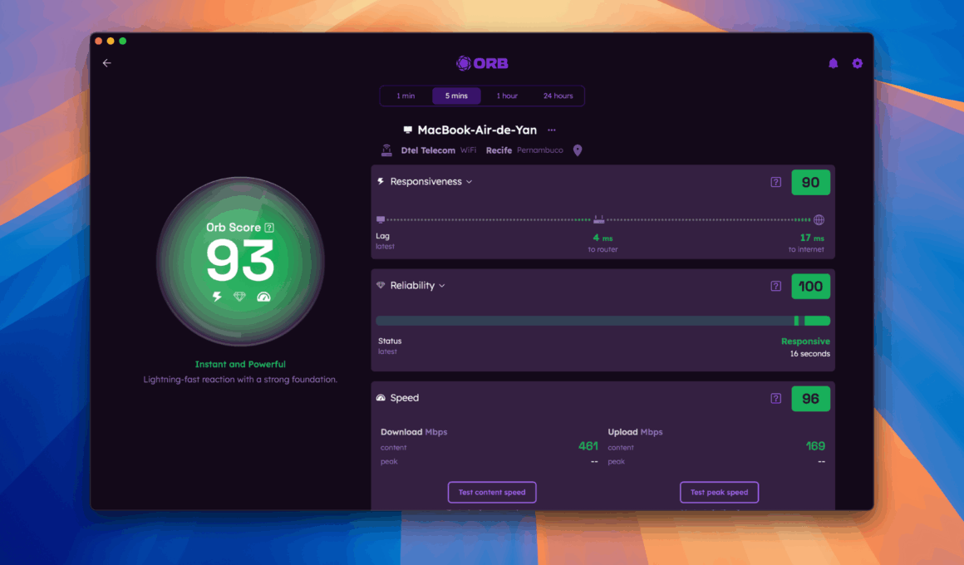
Task: Click Dtel Telecom network name
Action: pyautogui.click(x=428, y=150)
